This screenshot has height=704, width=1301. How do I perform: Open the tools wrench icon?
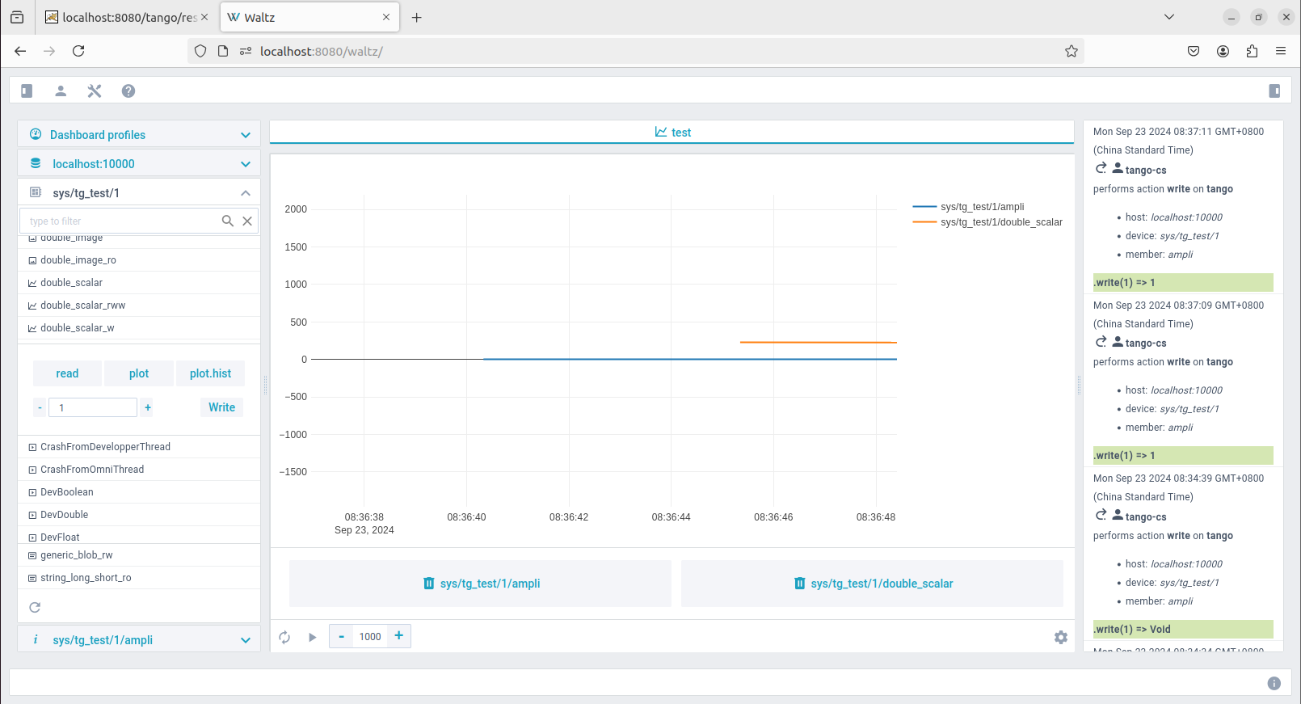(95, 91)
